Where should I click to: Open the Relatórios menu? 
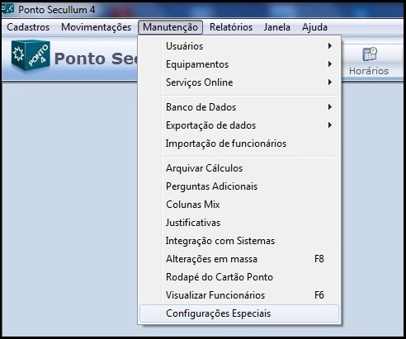coord(231,27)
